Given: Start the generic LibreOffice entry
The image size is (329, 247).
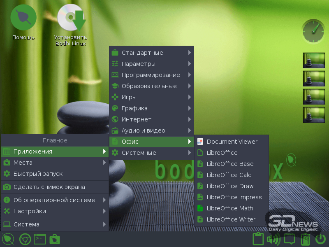Looking at the screenshot, I should point(232,153).
